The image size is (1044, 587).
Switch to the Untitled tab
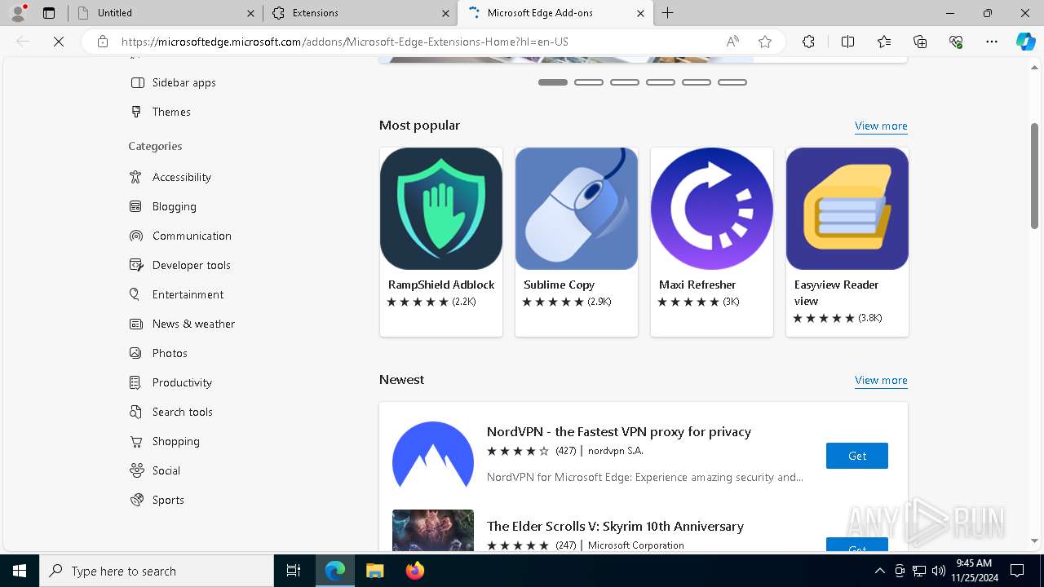[165, 13]
